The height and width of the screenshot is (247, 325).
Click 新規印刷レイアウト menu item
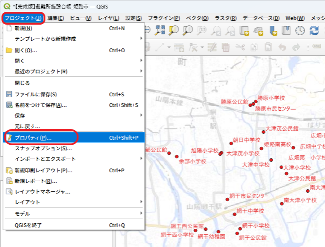43,170
